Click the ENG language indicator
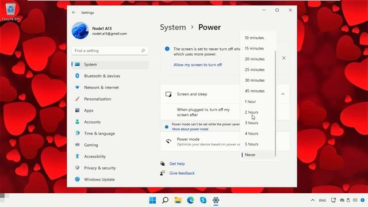Image resolution: width=368 pixels, height=207 pixels. click(x=323, y=200)
